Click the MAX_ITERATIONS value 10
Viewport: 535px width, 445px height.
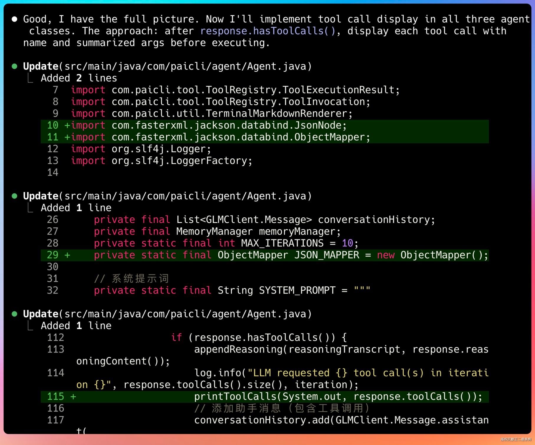pyautogui.click(x=347, y=243)
